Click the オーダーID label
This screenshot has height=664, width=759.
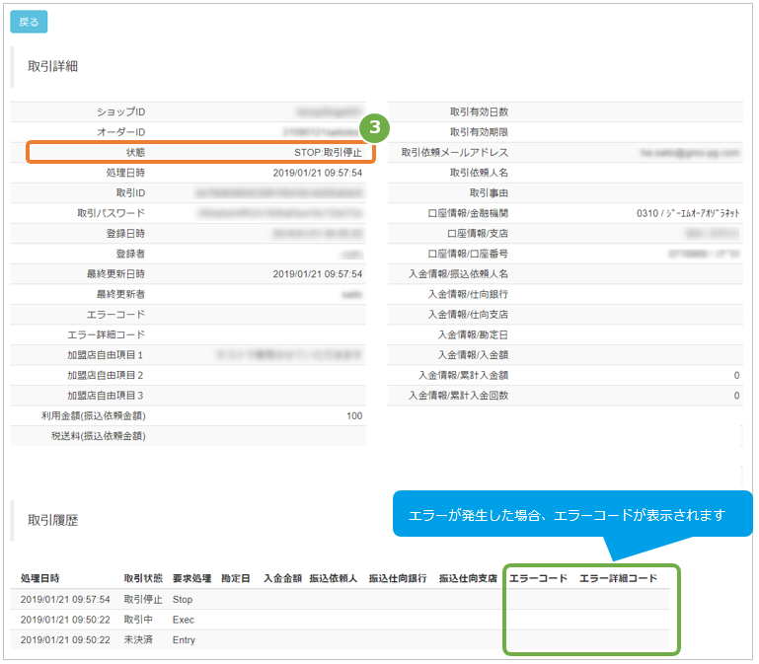tap(120, 132)
